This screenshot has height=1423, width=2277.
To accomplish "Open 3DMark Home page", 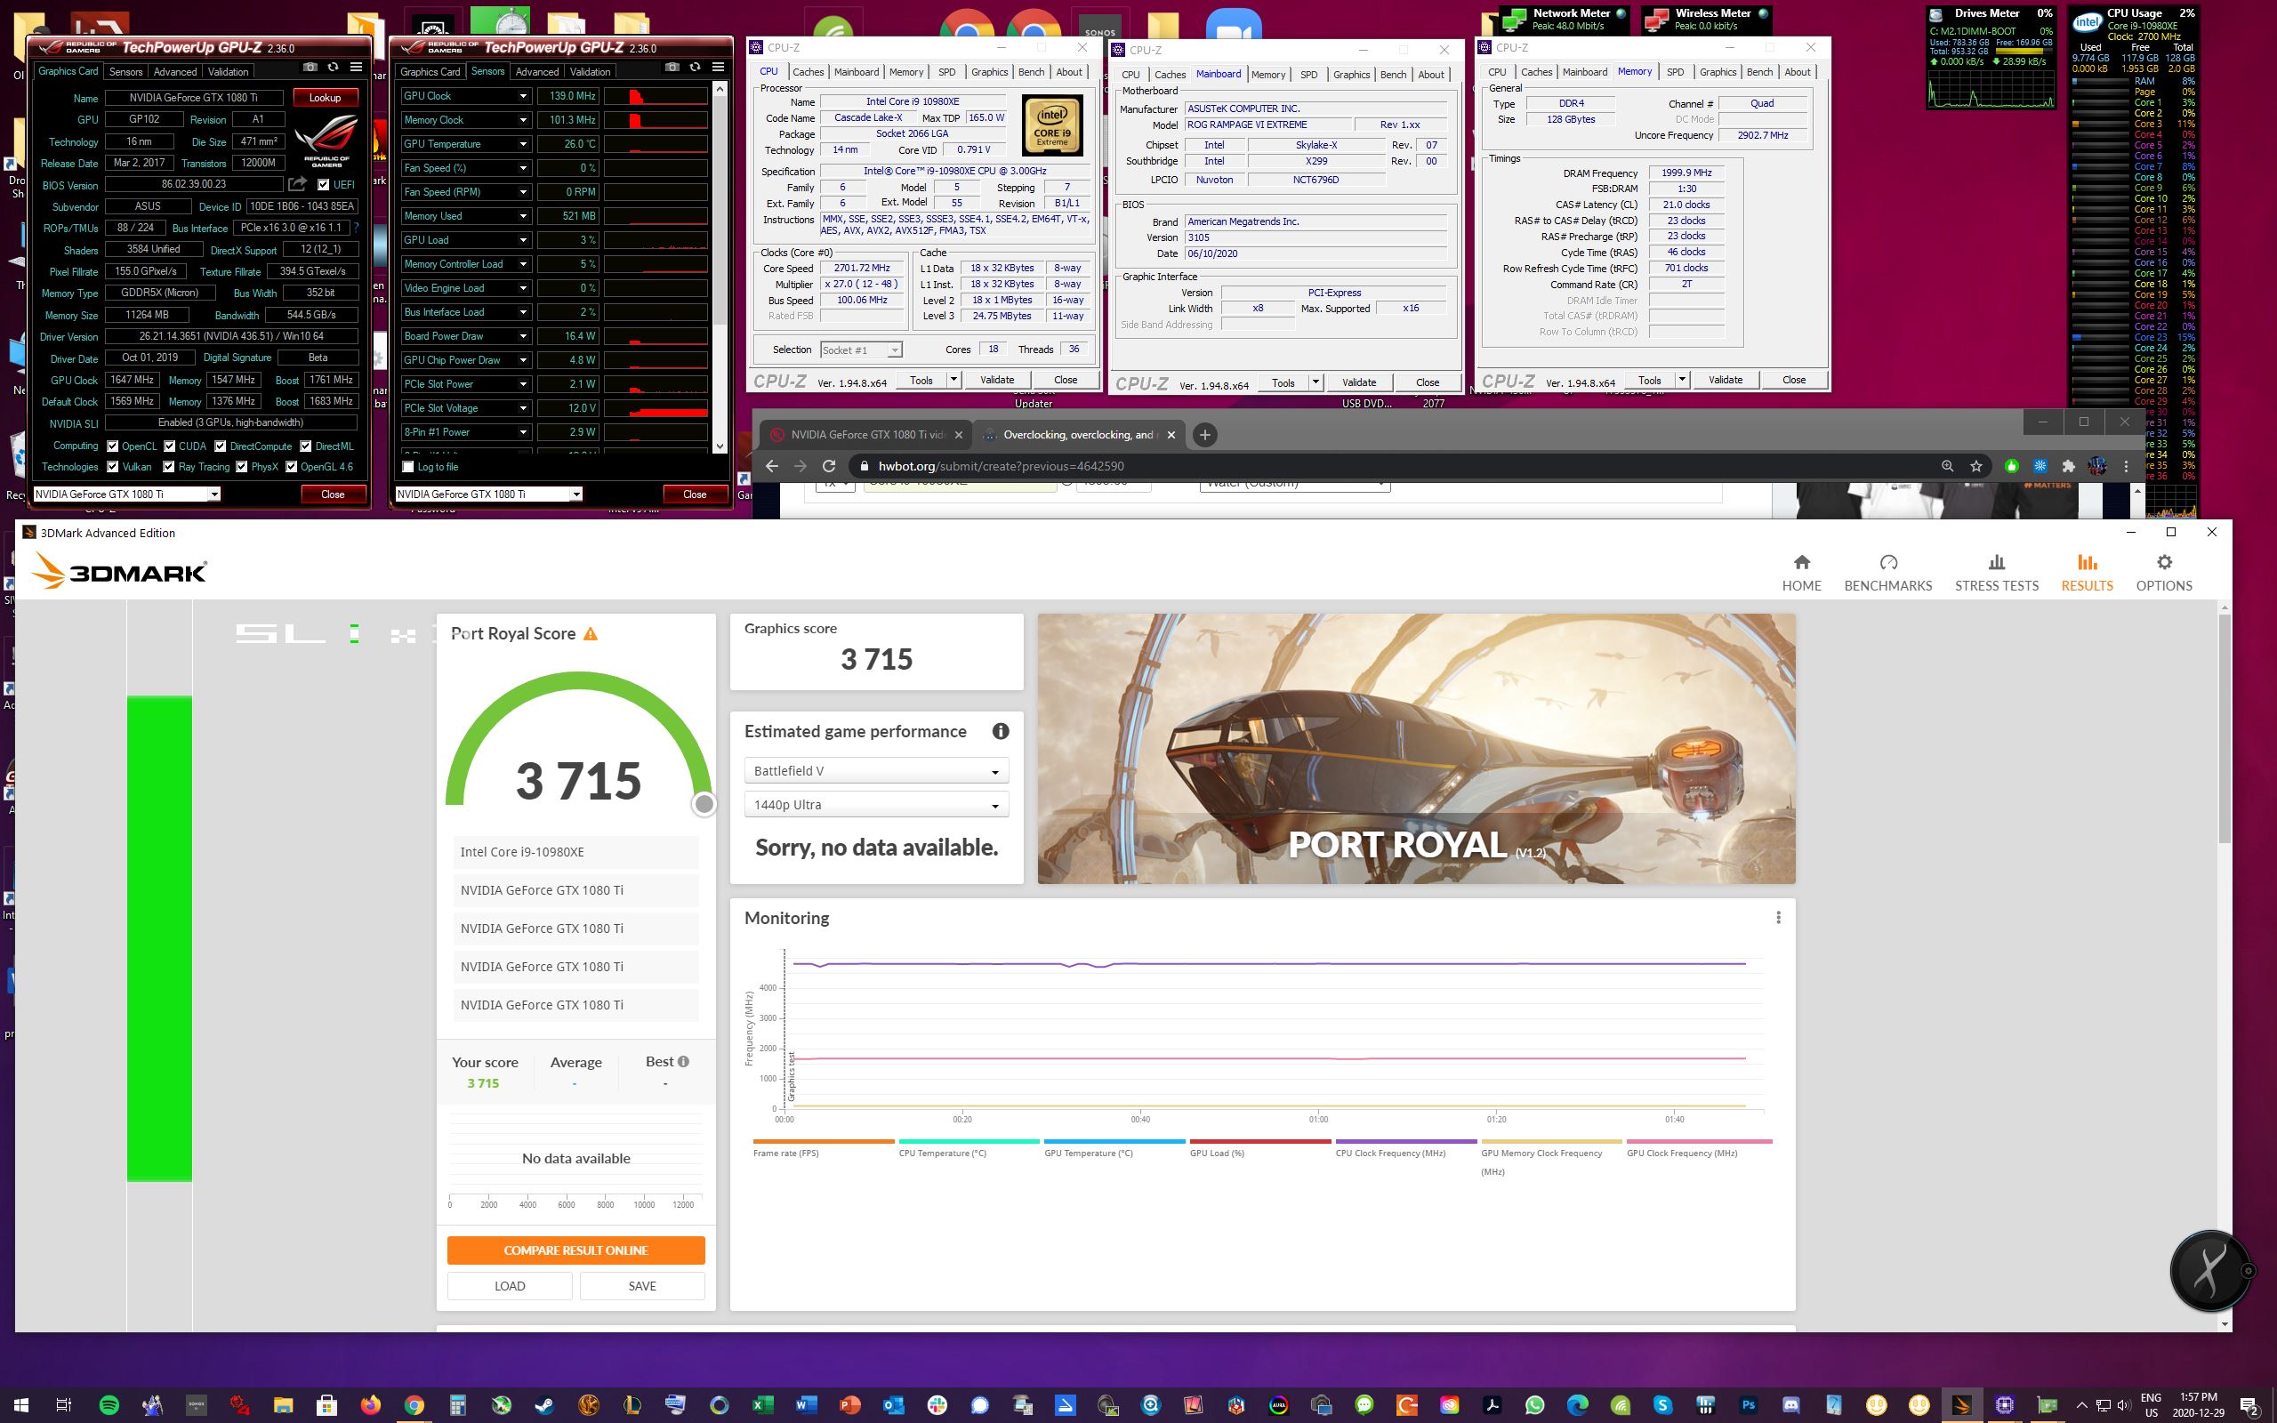I will pos(1801,572).
